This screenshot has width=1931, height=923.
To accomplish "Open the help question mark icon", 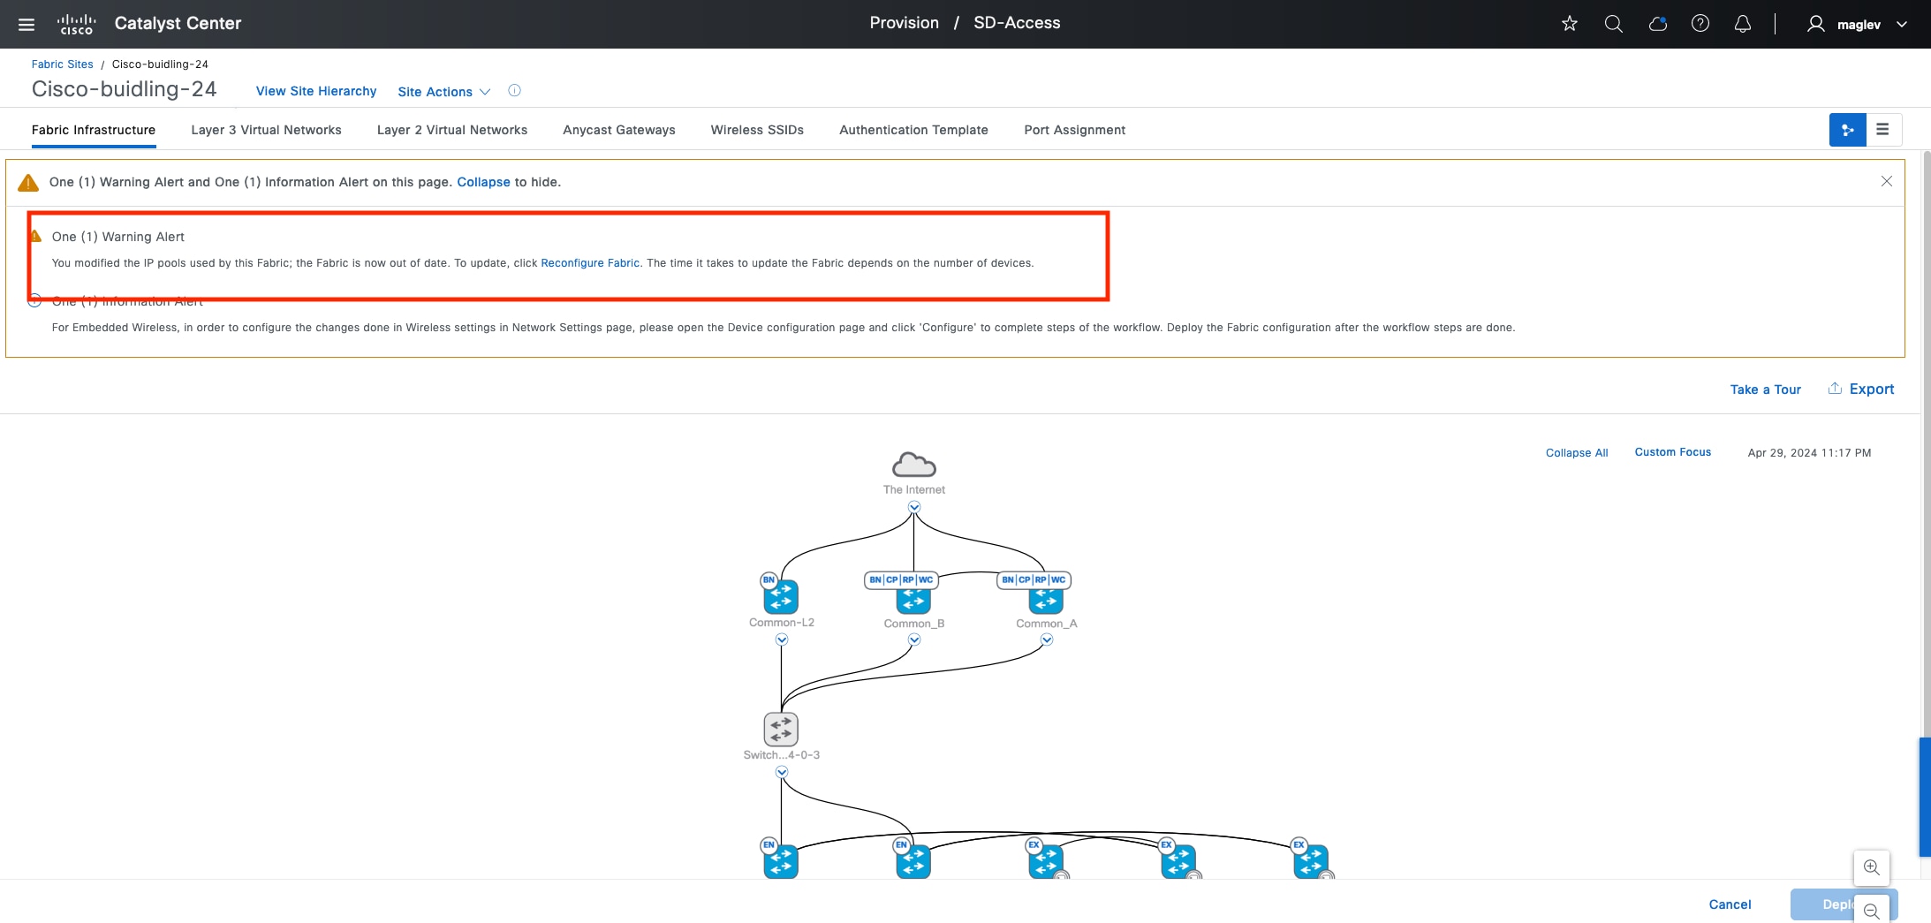I will coord(1700,24).
